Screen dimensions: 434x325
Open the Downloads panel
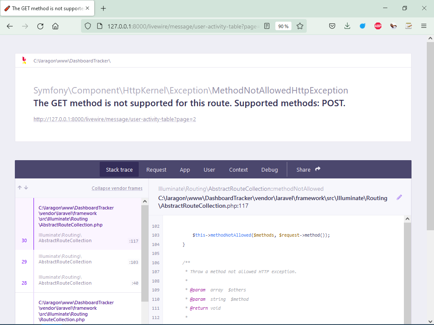[347, 26]
